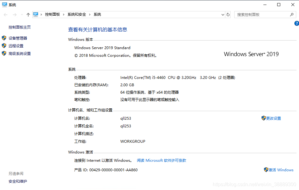Click the search magnifier icon
Image resolution: width=299 pixels, height=190 pixels.
tap(292, 14)
